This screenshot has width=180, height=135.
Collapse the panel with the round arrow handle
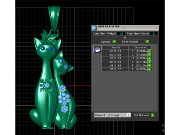point(125,37)
